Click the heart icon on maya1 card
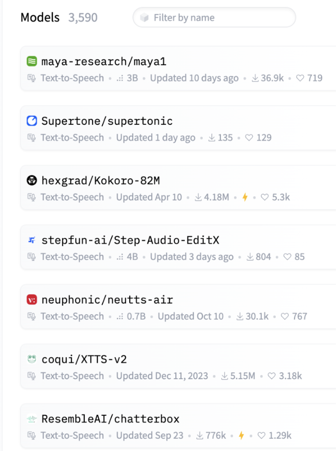336x451 pixels. coord(300,78)
